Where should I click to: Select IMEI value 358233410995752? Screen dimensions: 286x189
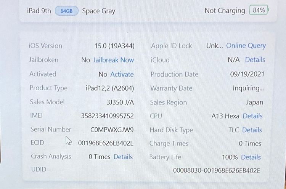(x=107, y=116)
